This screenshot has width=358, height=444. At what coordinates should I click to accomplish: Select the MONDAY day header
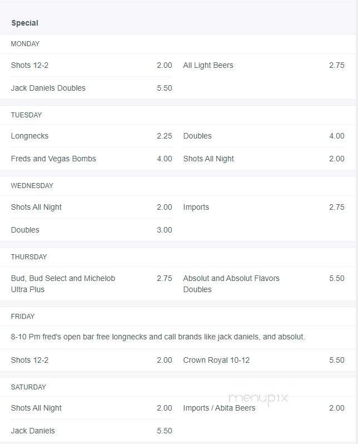pyautogui.click(x=25, y=44)
